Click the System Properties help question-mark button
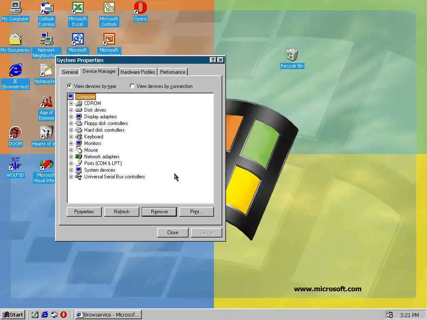Screen dimensions: 427x320 pyautogui.click(x=213, y=60)
